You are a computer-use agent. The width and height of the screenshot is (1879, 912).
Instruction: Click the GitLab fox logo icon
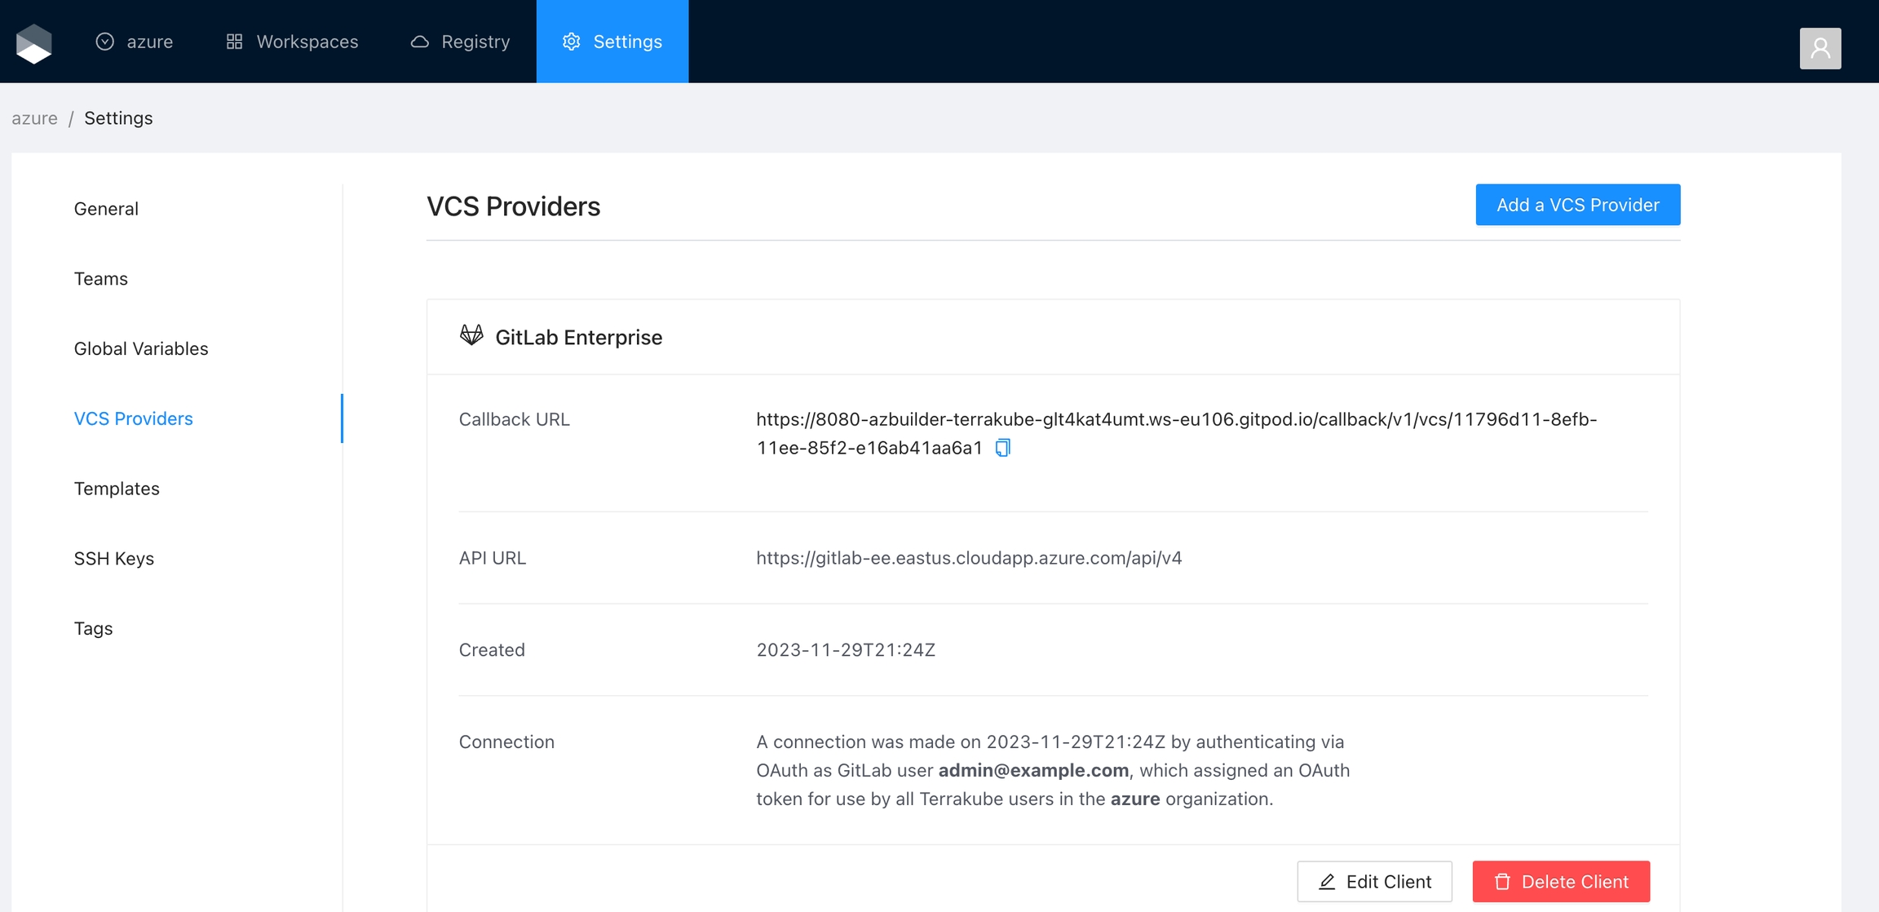click(x=471, y=335)
